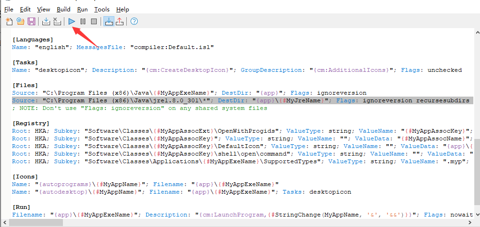480x227 pixels.
Task: Click the {cm:CreateDesktopIcon} constant
Action: point(187,70)
